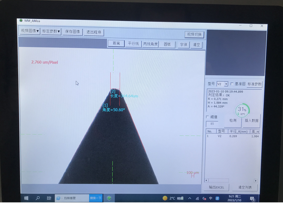Screen dimensions: 283x203
Task: Open the notification center icon
Action: pyautogui.click(x=252, y=199)
